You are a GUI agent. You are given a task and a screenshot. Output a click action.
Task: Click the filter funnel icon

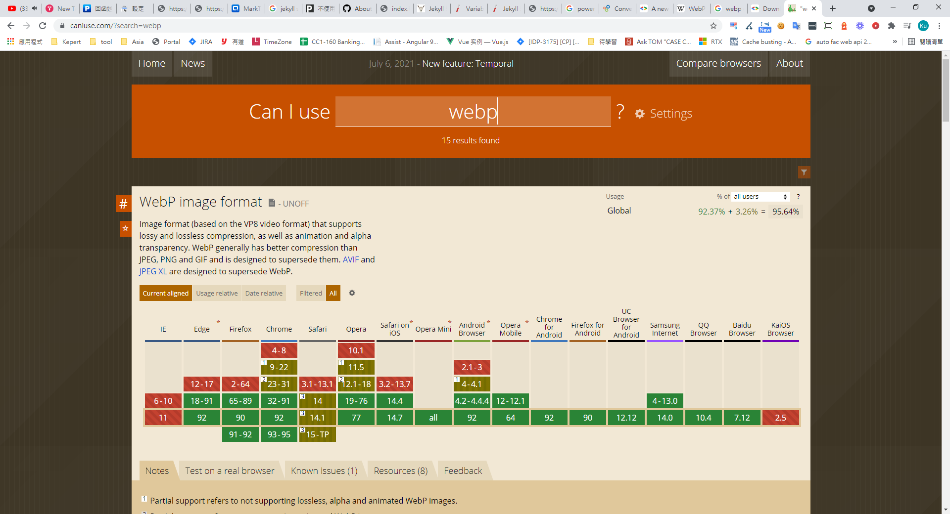[x=804, y=172]
